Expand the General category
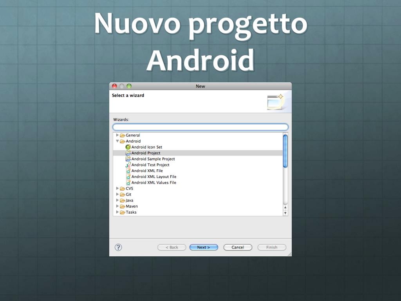401x301 pixels. click(117, 135)
